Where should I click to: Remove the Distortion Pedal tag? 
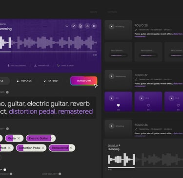pos(43,148)
